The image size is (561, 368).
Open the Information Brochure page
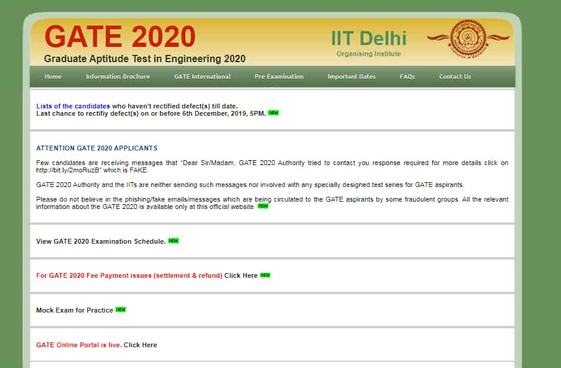(x=118, y=76)
